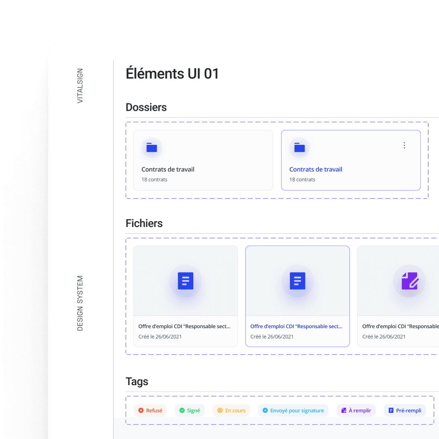The height and width of the screenshot is (439, 439).
Task: Click the blue document icon in Pré-rempli tag
Action: point(391,410)
